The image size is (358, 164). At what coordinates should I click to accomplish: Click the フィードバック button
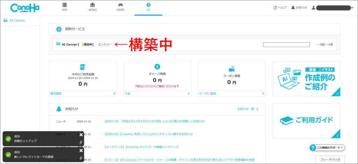(330, 159)
